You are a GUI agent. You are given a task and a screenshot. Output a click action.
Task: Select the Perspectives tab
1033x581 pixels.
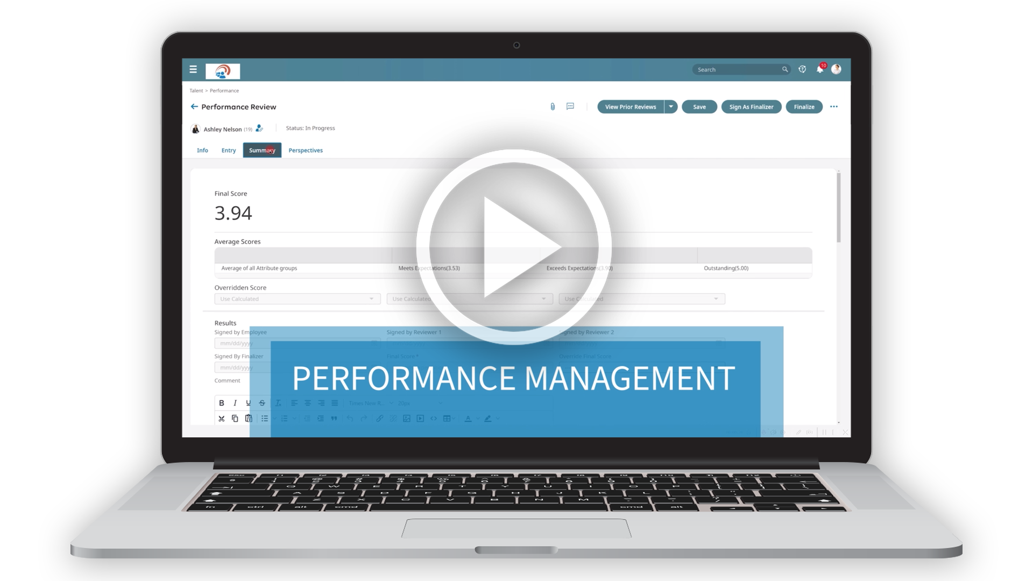tap(306, 150)
